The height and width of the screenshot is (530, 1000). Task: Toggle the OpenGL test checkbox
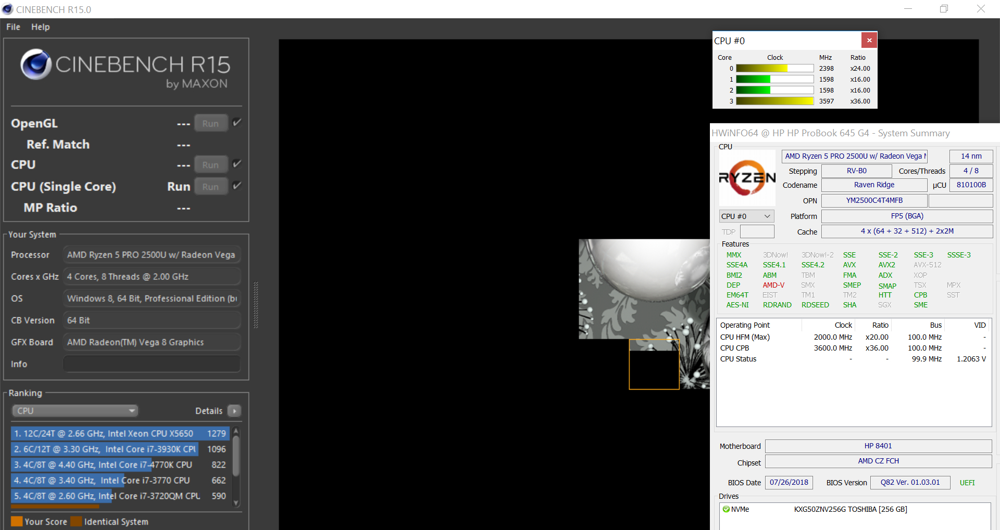coord(237,123)
